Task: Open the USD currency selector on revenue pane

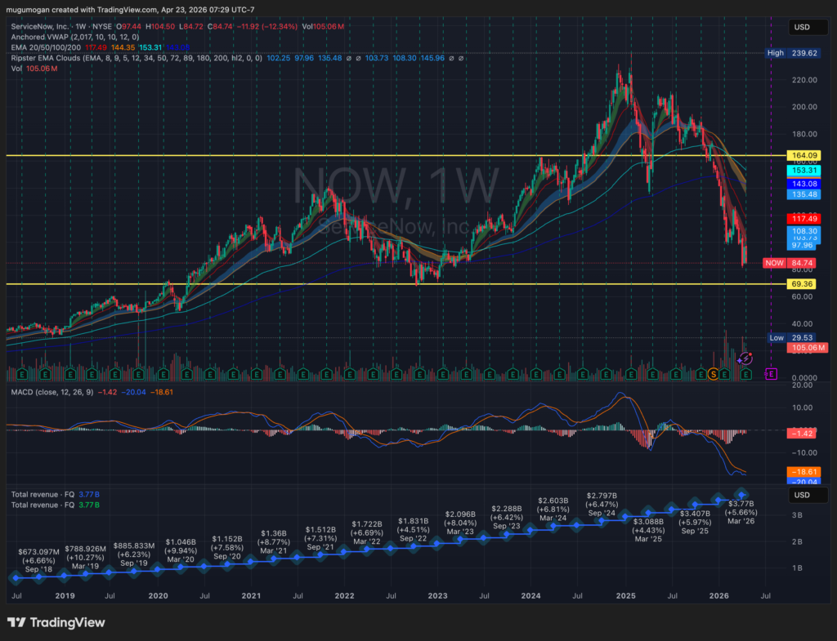Action: tap(802, 495)
